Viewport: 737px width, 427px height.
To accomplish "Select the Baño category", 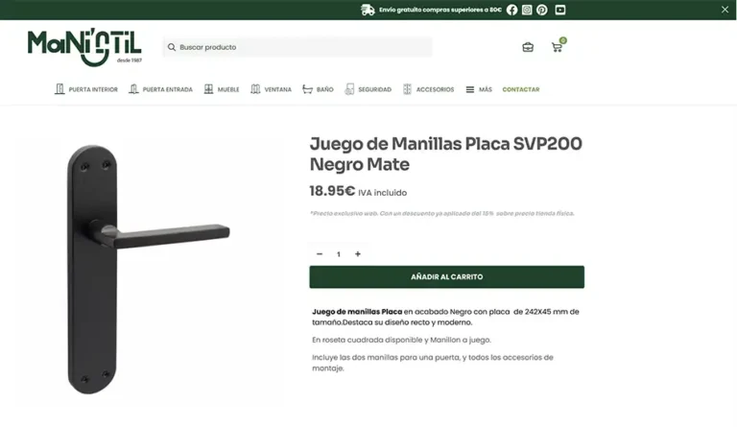I will click(319, 89).
